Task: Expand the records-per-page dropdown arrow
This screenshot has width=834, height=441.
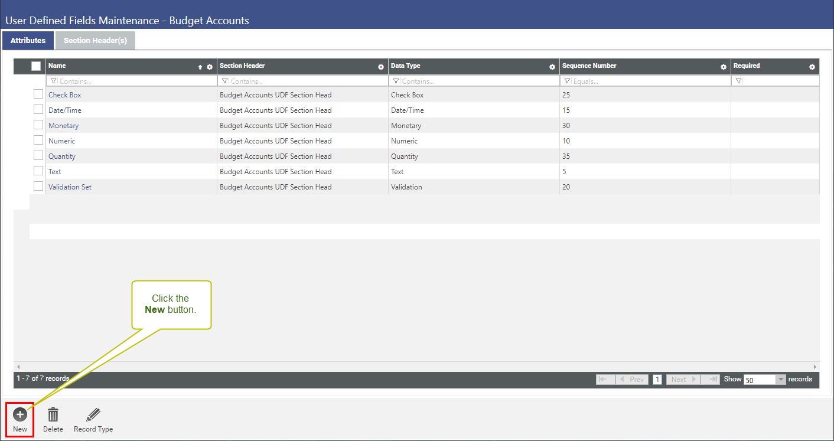Action: tap(781, 380)
